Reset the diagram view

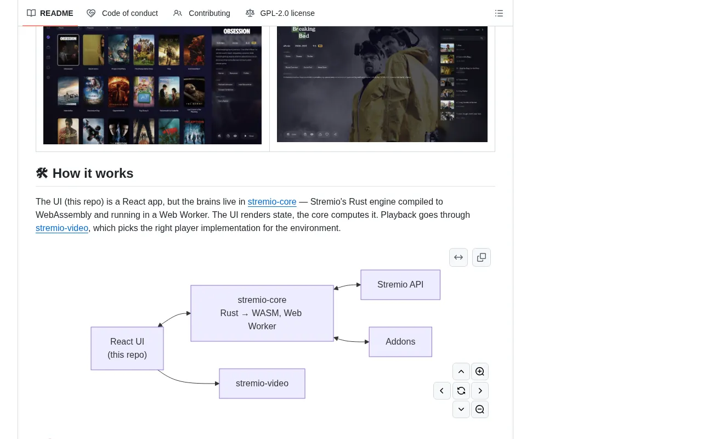(x=461, y=391)
